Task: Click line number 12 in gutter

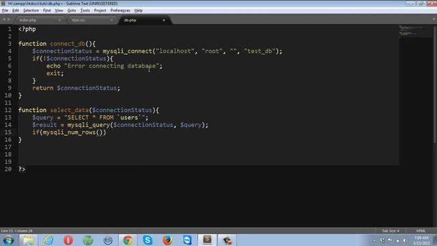Action: pyautogui.click(x=8, y=110)
